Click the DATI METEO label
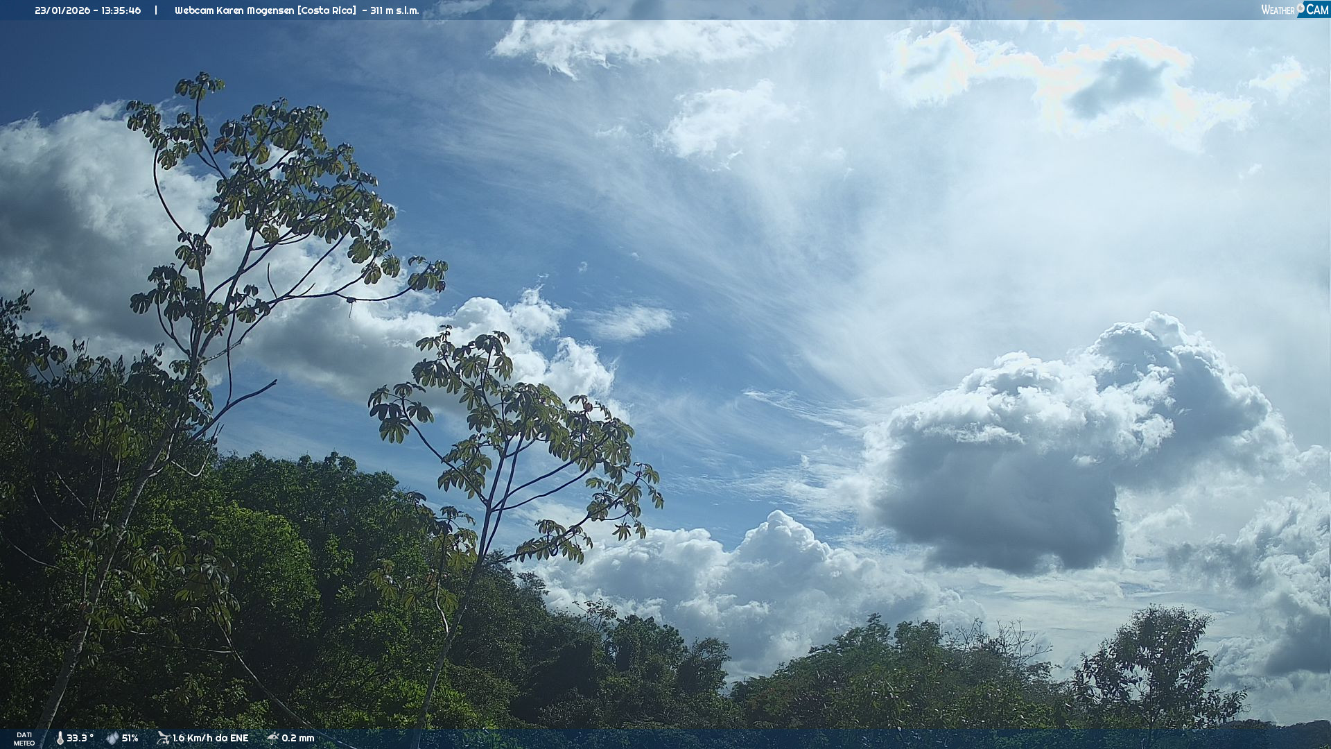The height and width of the screenshot is (749, 1331). point(24,739)
